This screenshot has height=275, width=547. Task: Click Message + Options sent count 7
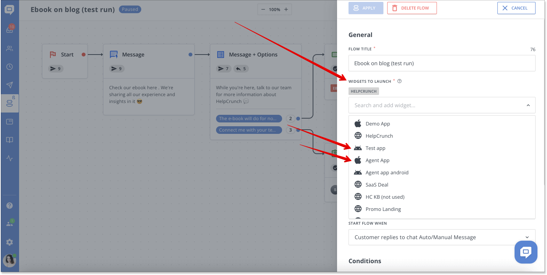click(x=224, y=69)
